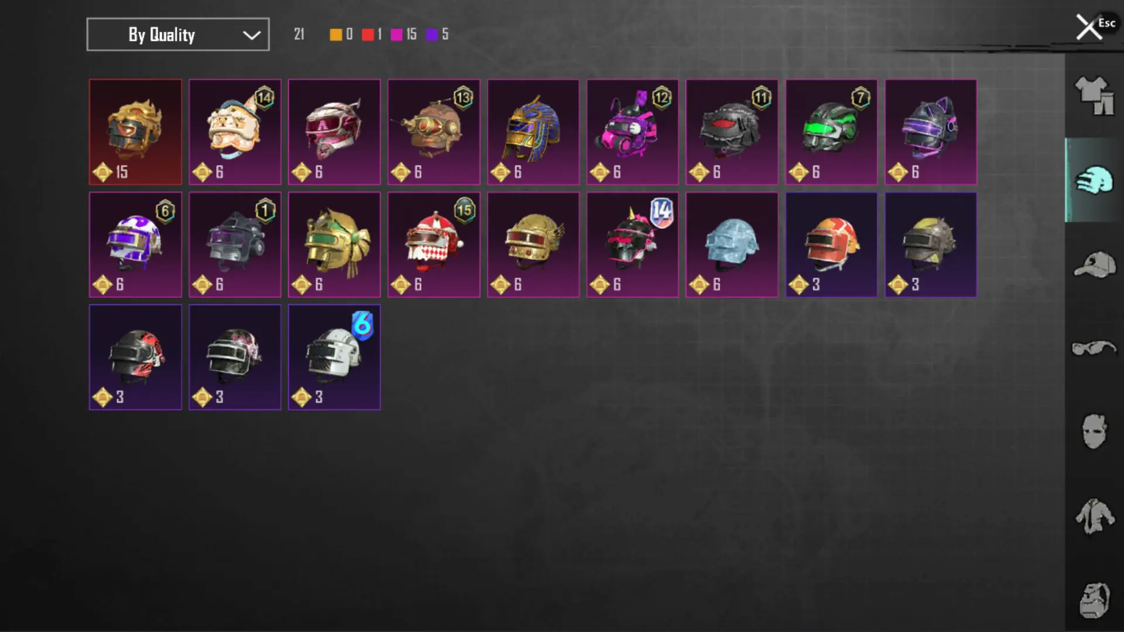Select the white helmet with blue 6 badge
Viewport: 1124px width, 632px height.
334,357
